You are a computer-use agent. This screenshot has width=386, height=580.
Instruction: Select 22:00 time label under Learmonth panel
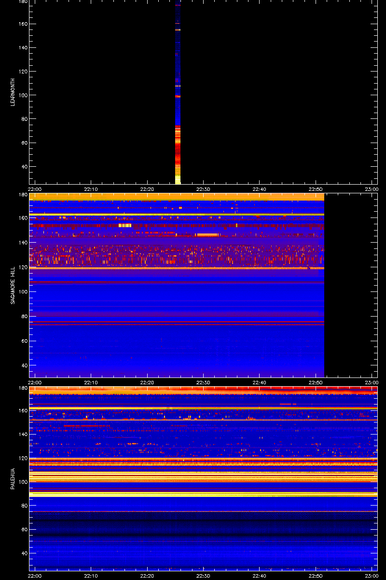pos(35,189)
